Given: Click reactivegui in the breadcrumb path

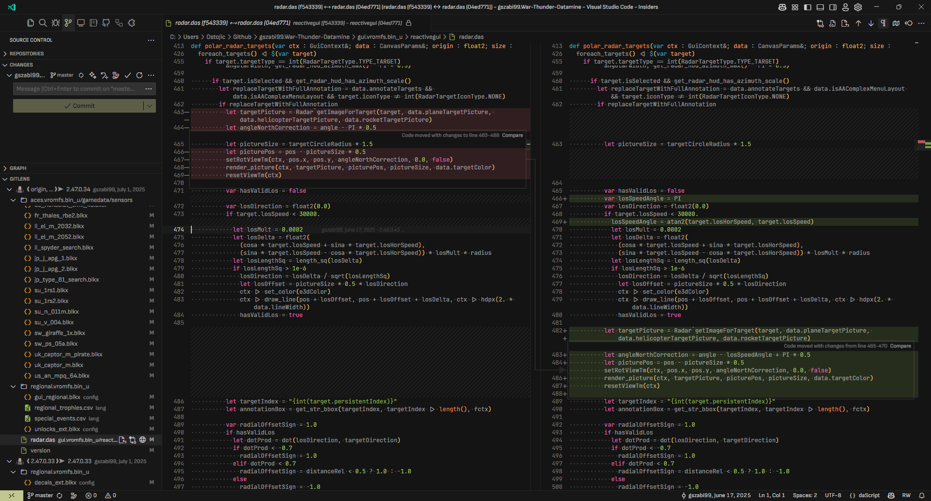Looking at the screenshot, I should (425, 37).
